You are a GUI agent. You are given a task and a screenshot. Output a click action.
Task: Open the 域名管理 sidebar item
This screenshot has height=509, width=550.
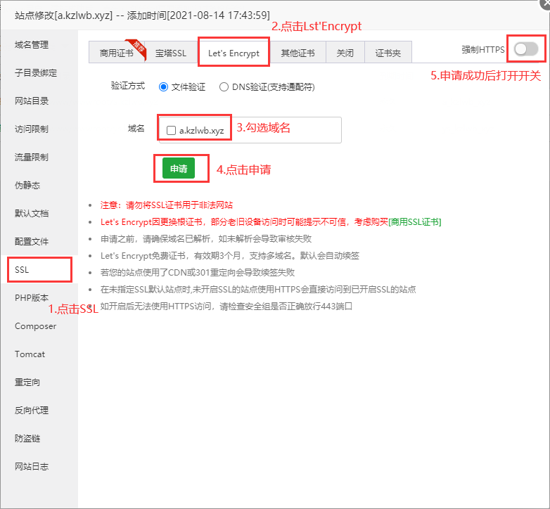coord(32,45)
